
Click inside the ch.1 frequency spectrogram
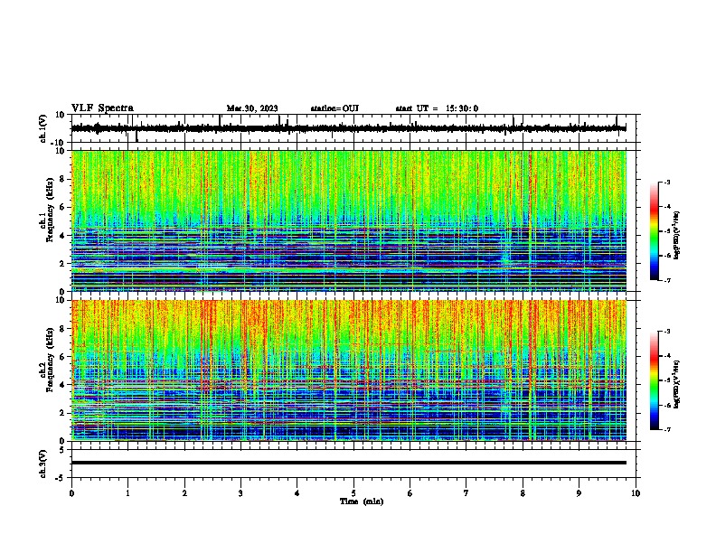(x=349, y=220)
